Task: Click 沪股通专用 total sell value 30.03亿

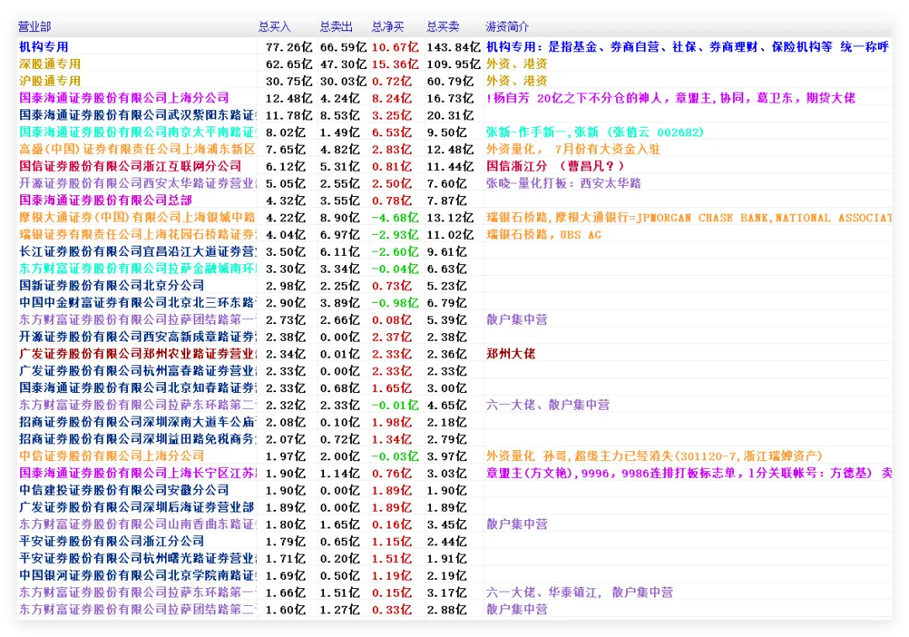Action: click(x=343, y=81)
